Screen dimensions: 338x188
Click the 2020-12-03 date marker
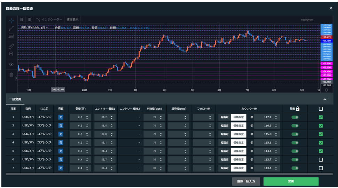tap(58, 89)
